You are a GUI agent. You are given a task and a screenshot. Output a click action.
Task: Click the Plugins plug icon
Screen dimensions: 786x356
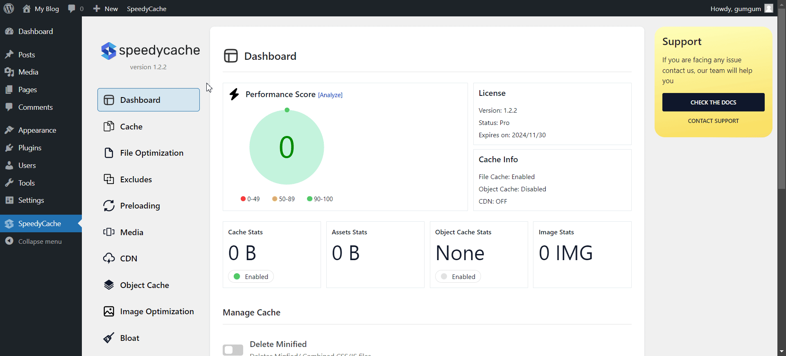pyautogui.click(x=9, y=148)
